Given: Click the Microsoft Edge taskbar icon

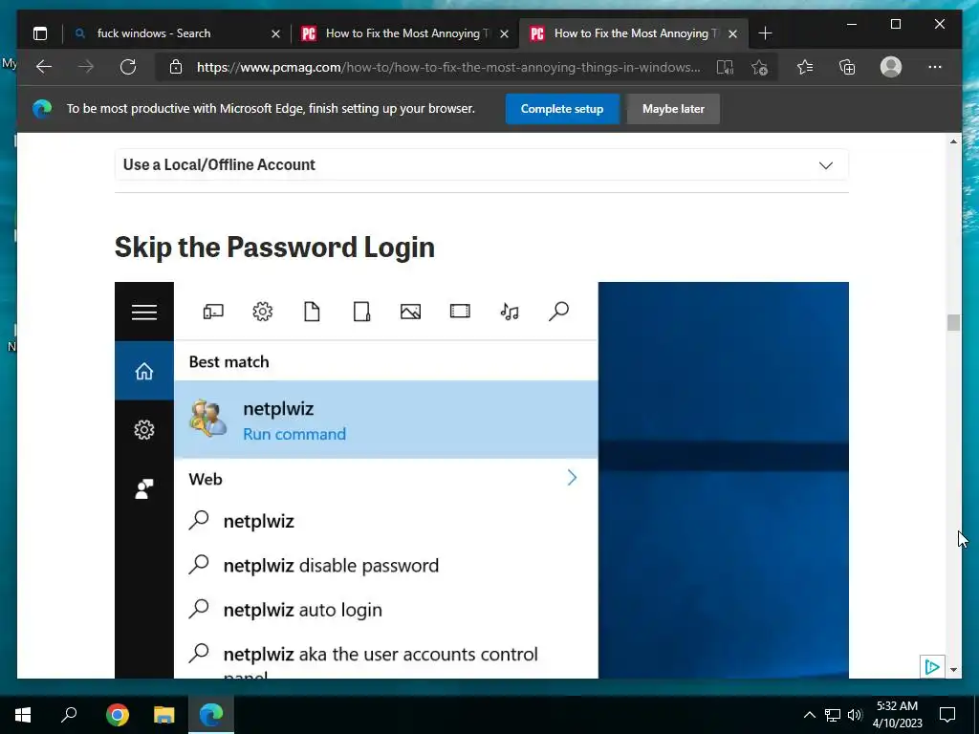Looking at the screenshot, I should [x=211, y=714].
